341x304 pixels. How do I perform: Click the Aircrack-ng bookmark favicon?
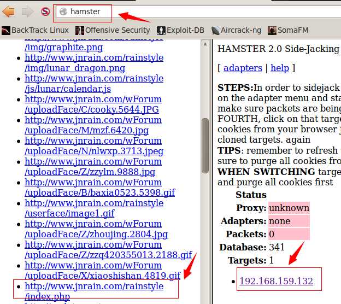click(x=215, y=31)
